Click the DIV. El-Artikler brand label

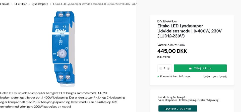pyautogui.click(x=167, y=21)
